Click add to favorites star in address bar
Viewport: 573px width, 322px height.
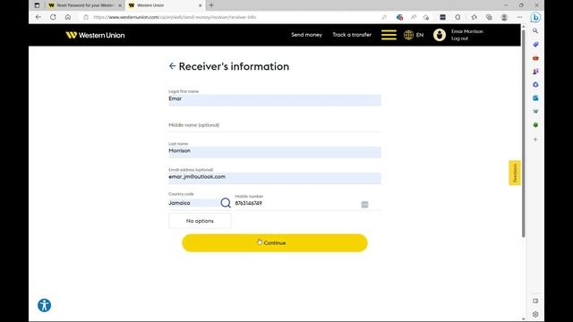pos(426,17)
